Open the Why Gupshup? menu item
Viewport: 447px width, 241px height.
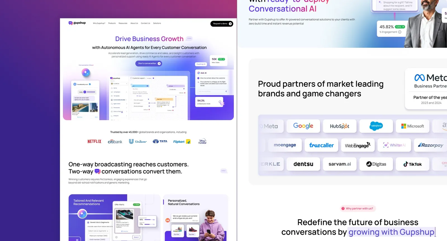pyautogui.click(x=99, y=23)
